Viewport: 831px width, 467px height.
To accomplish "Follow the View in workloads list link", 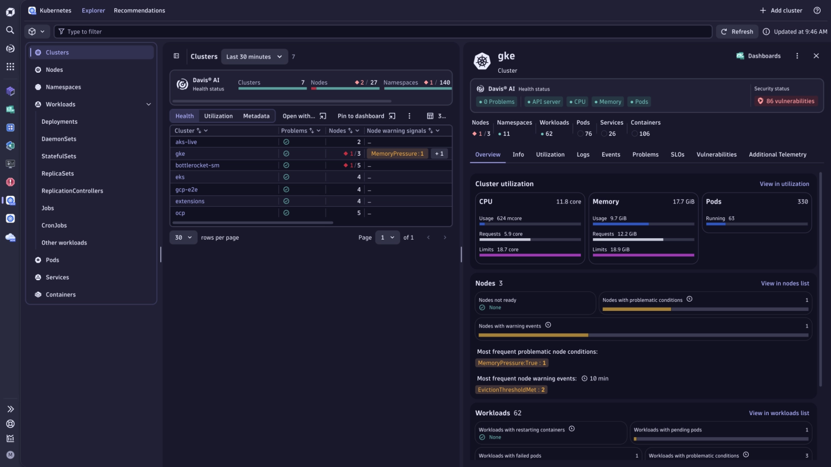I will [779, 413].
